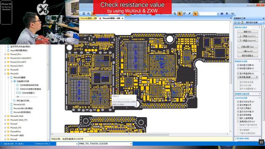Open PhoneXs(AB) in the tree

click(19, 105)
